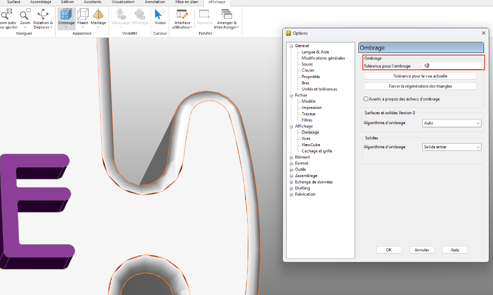Switch to Filaire wireframe display

tap(83, 15)
